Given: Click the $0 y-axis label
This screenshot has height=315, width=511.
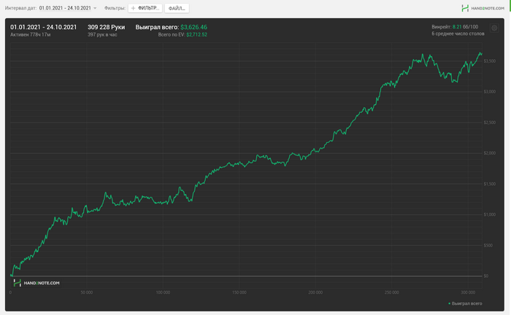Looking at the screenshot, I should pos(486,276).
